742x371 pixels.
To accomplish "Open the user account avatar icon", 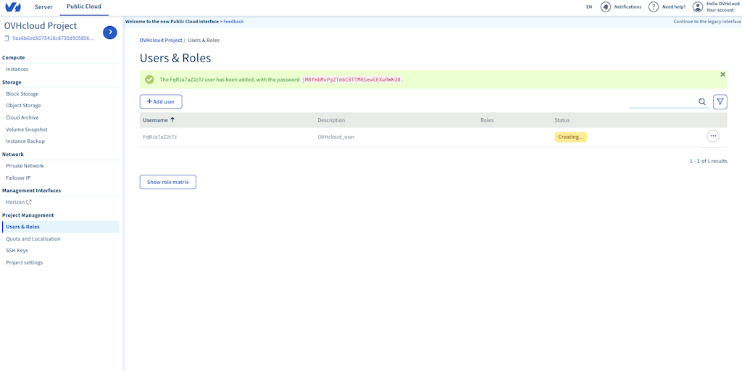I will (698, 7).
